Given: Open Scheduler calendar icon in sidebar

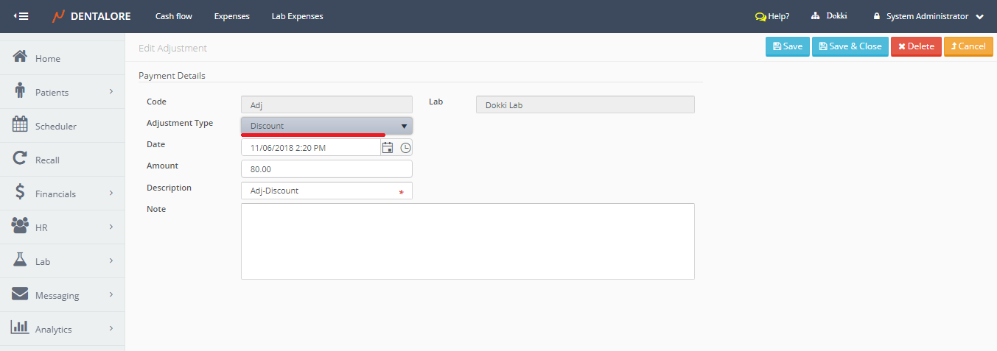Looking at the screenshot, I should click(21, 125).
